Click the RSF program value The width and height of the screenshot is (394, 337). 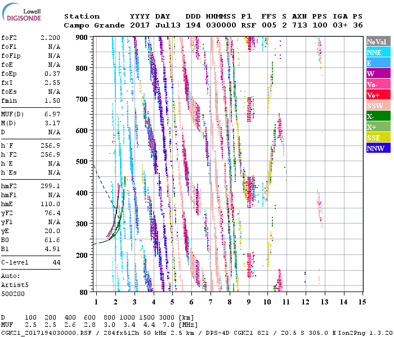(249, 25)
